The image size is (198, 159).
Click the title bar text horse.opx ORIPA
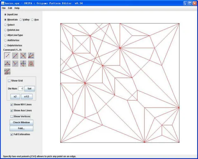[44, 3]
